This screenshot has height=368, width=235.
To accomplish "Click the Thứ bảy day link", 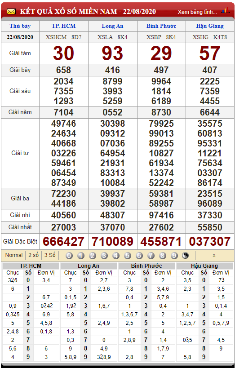I will pos(20,26).
